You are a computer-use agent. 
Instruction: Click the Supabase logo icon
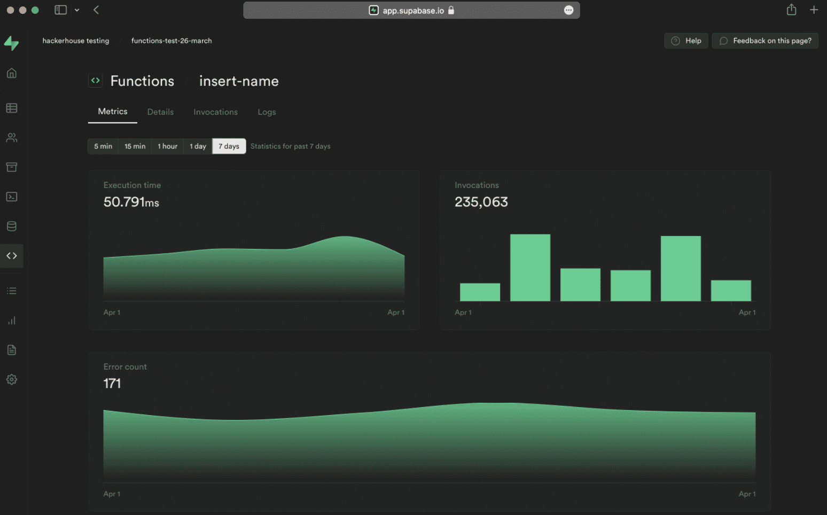[x=11, y=43]
